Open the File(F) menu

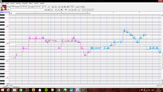click(x=2, y=3)
